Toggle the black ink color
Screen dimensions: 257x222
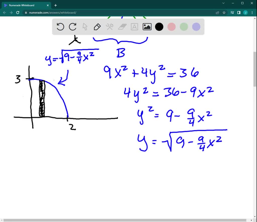click(x=159, y=27)
